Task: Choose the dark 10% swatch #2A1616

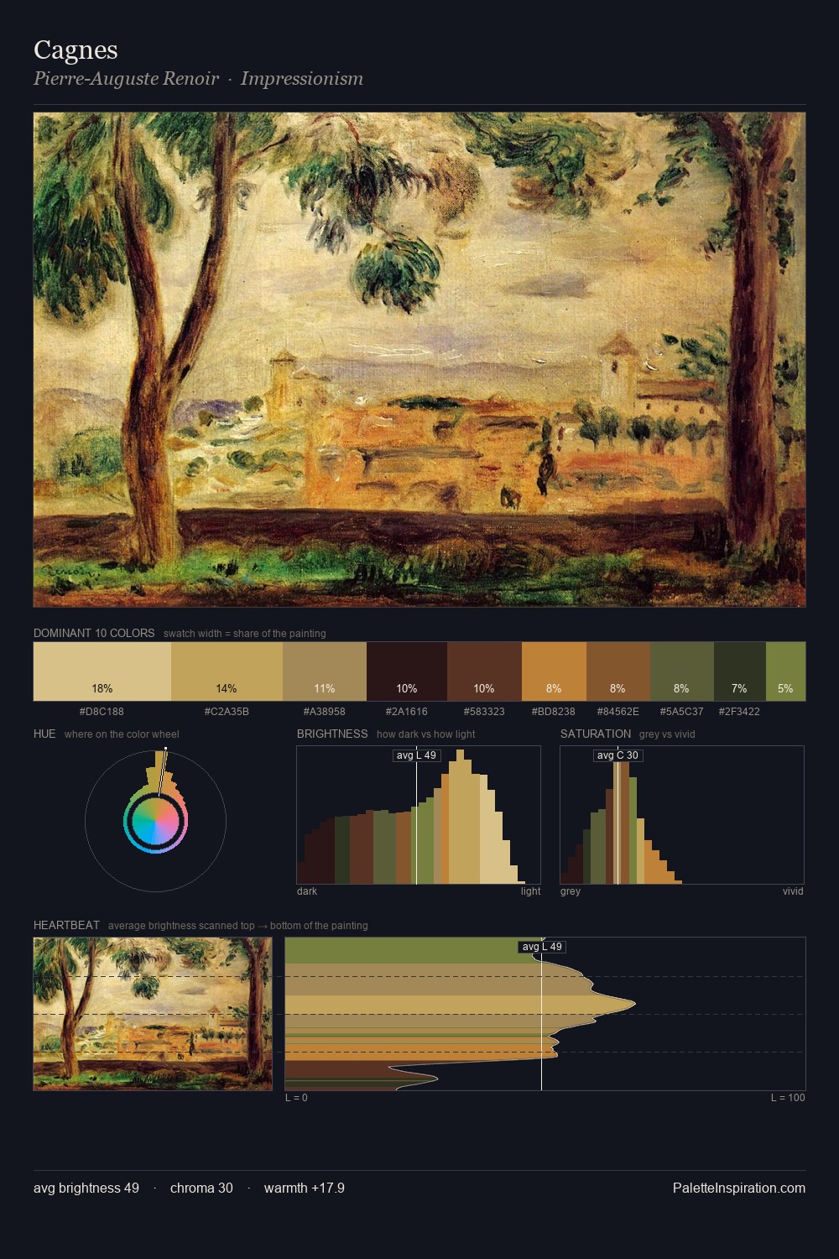Action: (407, 671)
